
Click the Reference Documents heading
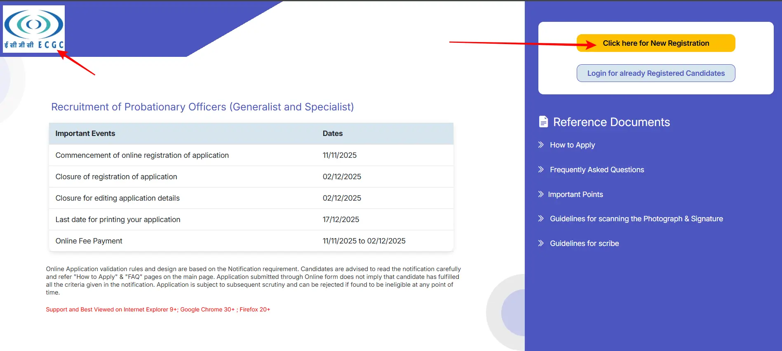pyautogui.click(x=611, y=122)
